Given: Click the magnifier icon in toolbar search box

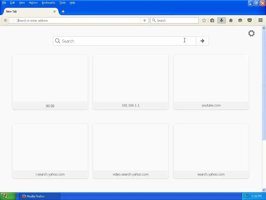Looking at the screenshot, I should tap(154, 20).
